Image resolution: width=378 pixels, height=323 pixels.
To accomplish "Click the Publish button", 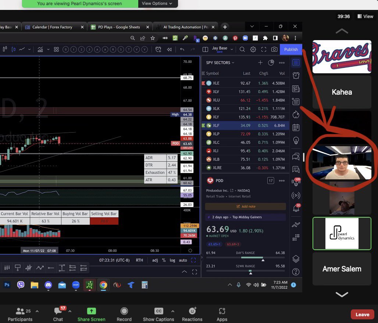I will pos(291,49).
